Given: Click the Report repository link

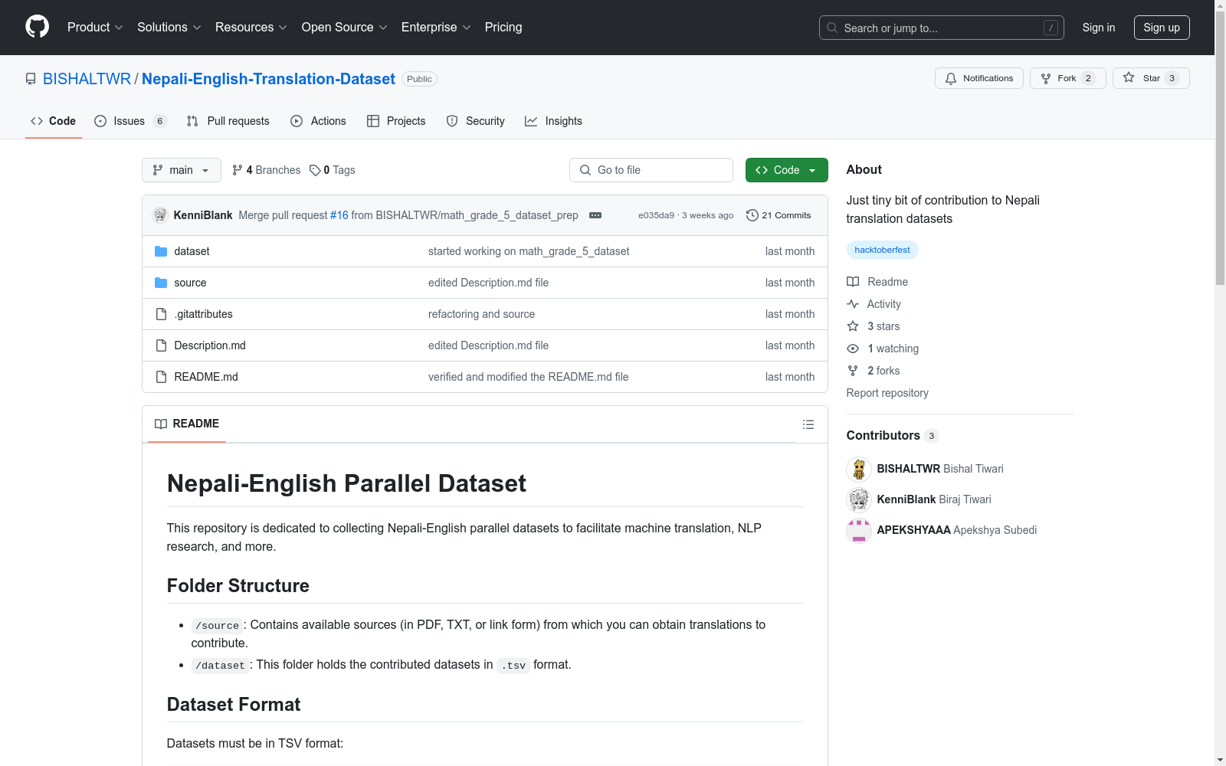Looking at the screenshot, I should click(887, 393).
